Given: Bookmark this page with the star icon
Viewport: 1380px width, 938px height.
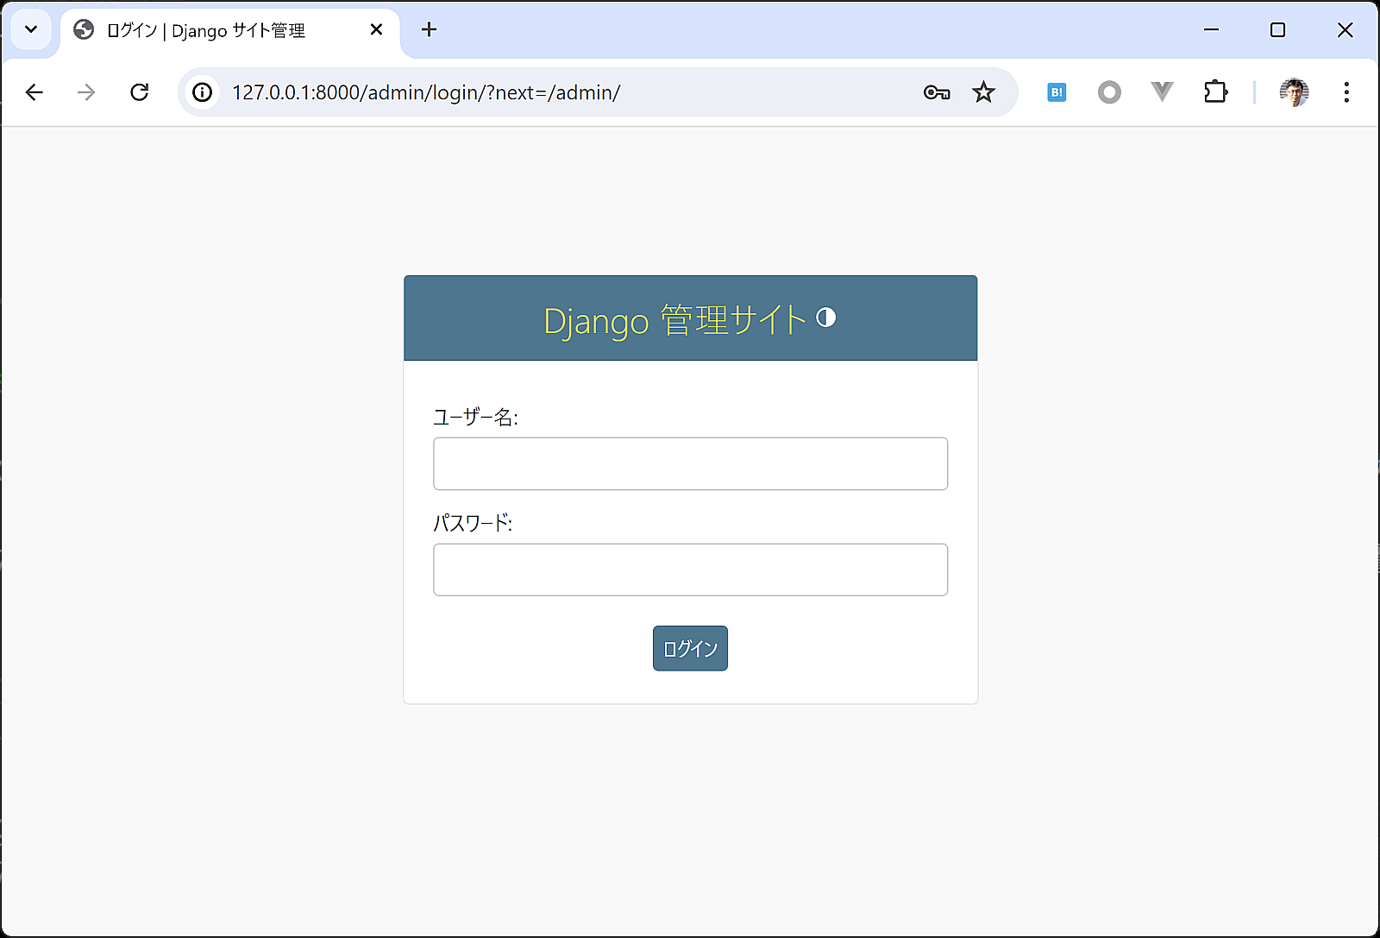Looking at the screenshot, I should coord(983,92).
